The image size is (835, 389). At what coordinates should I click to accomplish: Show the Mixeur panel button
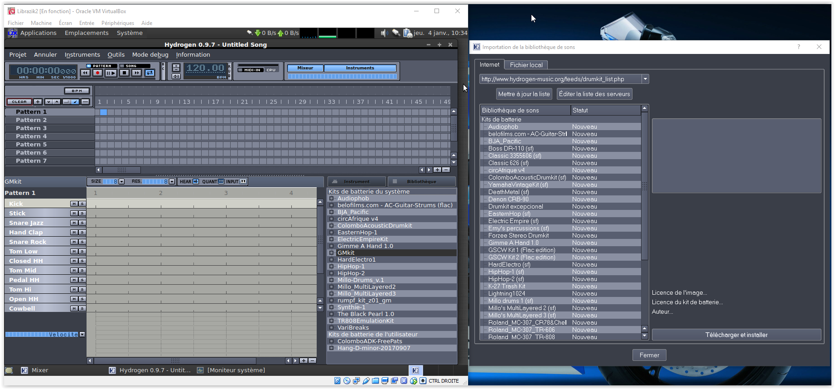point(305,68)
